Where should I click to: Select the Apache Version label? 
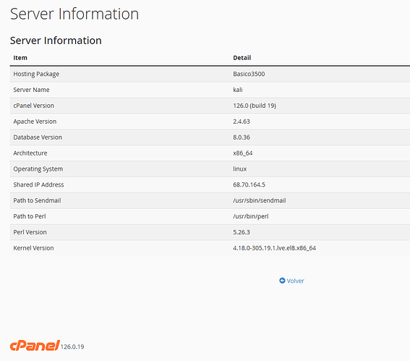click(x=35, y=122)
